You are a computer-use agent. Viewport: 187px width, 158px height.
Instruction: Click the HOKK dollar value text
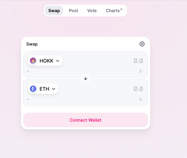click(141, 71)
